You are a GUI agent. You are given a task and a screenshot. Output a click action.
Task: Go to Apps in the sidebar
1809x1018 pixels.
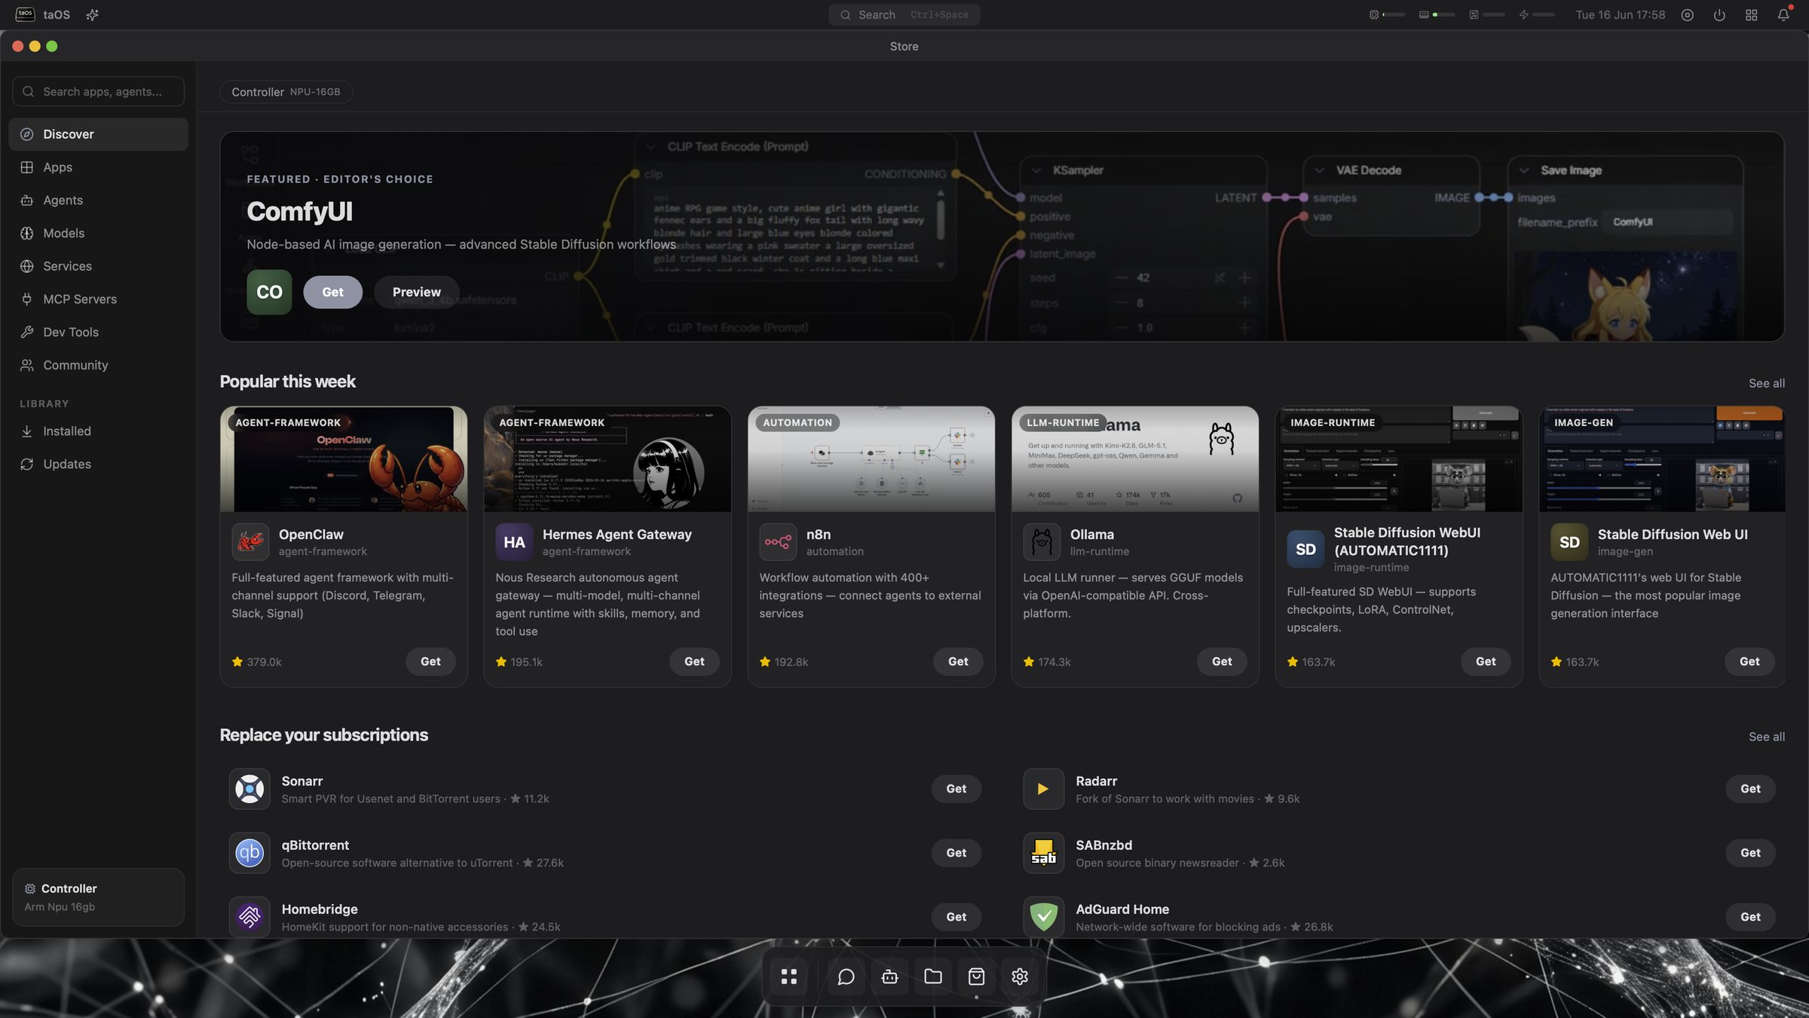pyautogui.click(x=98, y=167)
